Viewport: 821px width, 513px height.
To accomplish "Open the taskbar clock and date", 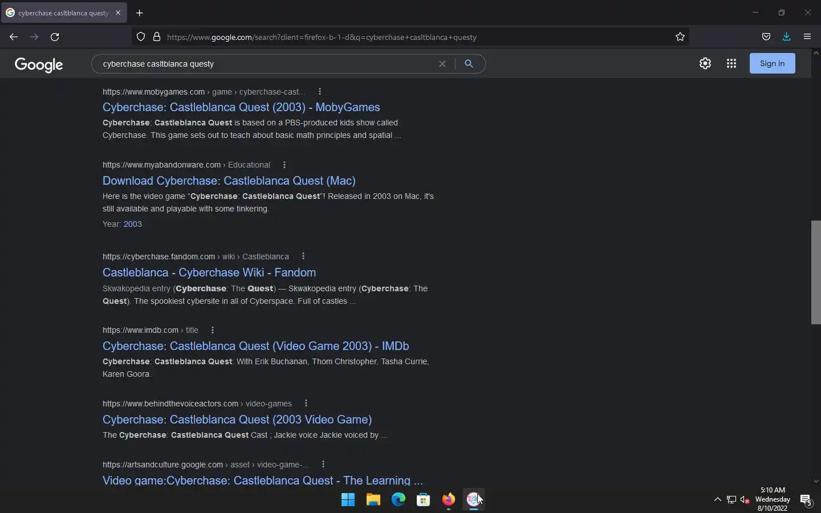I will point(773,499).
